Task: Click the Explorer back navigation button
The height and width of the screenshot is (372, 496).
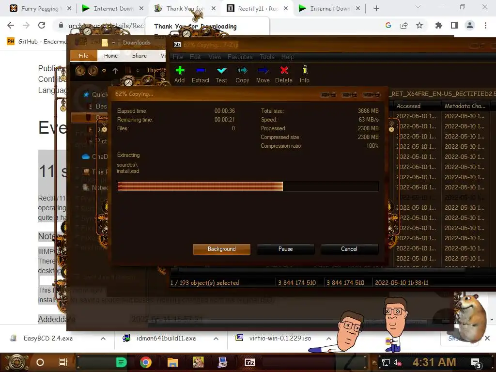Action: (80, 71)
